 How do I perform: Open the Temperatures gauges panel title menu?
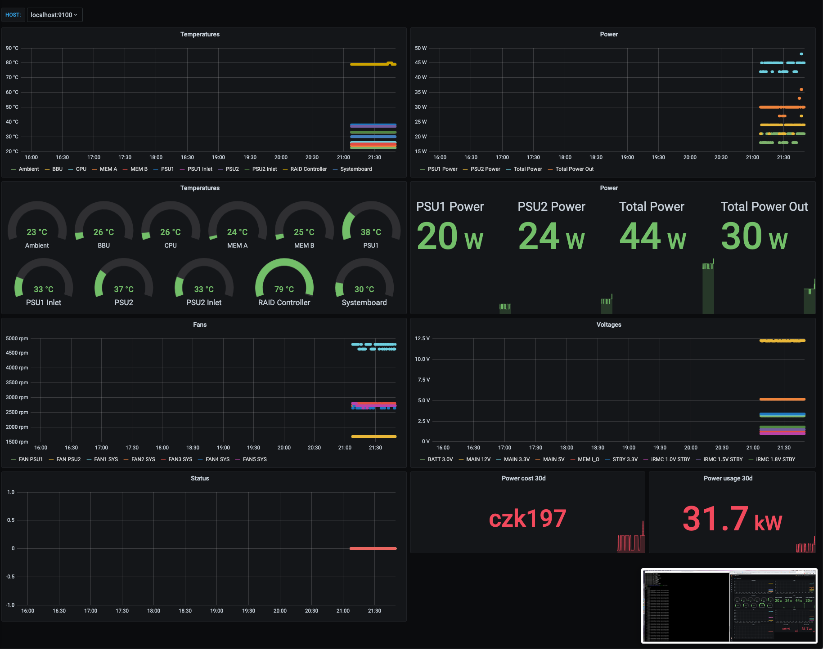coord(200,188)
